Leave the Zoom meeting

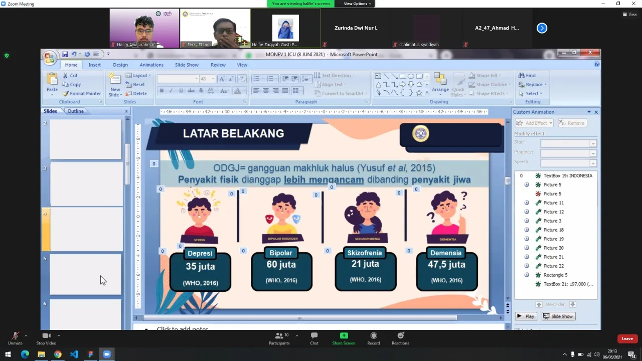[627, 338]
